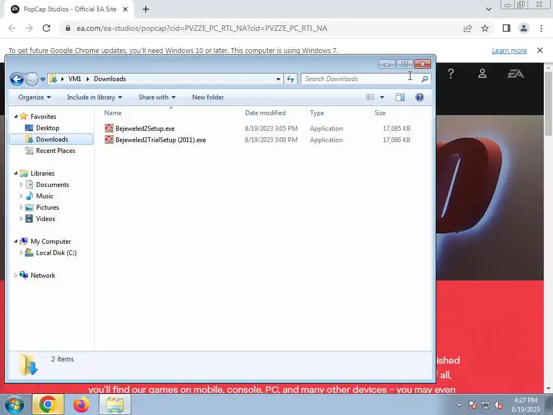Close the PopCap Studios tab

point(125,10)
